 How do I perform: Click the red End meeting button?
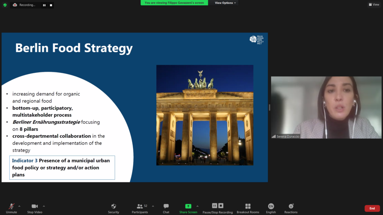point(372,208)
